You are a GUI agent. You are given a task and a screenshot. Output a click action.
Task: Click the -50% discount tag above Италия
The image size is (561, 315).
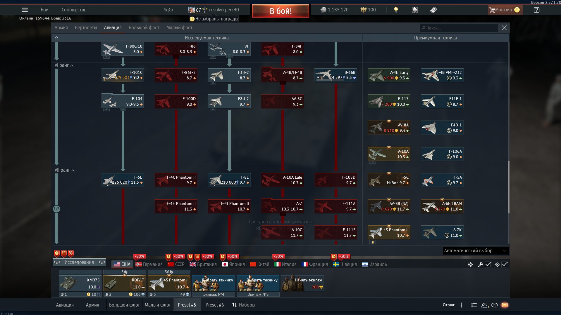278,257
